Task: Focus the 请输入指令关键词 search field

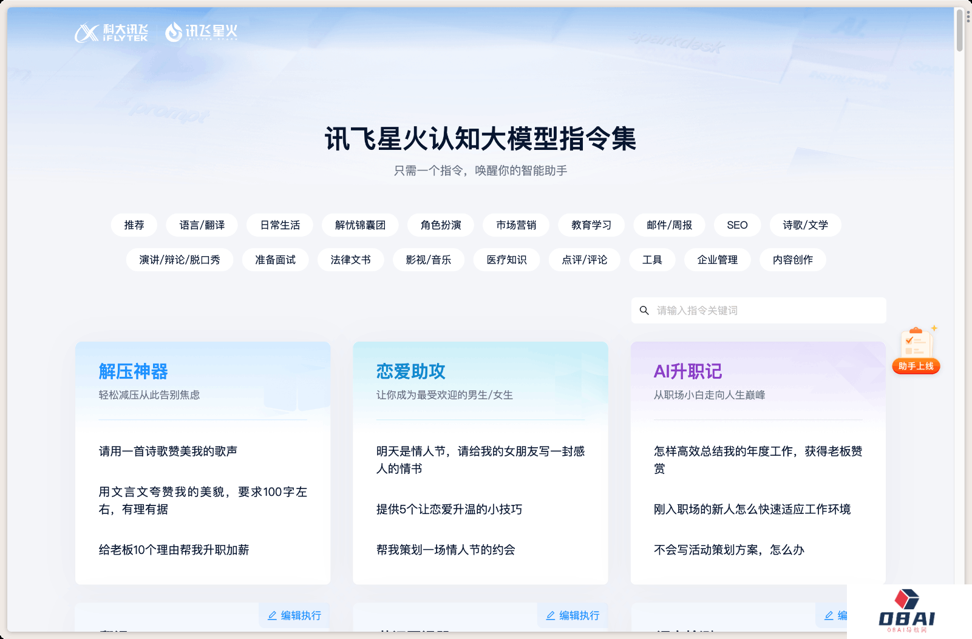Action: pos(758,310)
